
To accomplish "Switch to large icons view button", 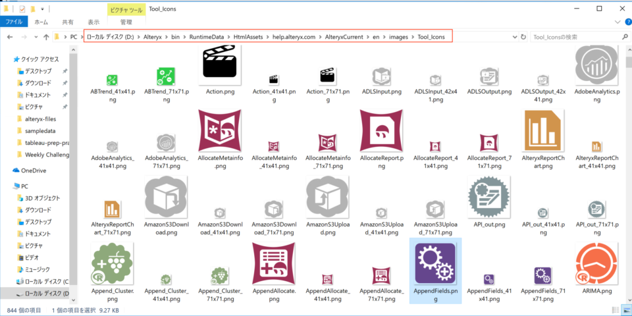I will tap(627, 310).
